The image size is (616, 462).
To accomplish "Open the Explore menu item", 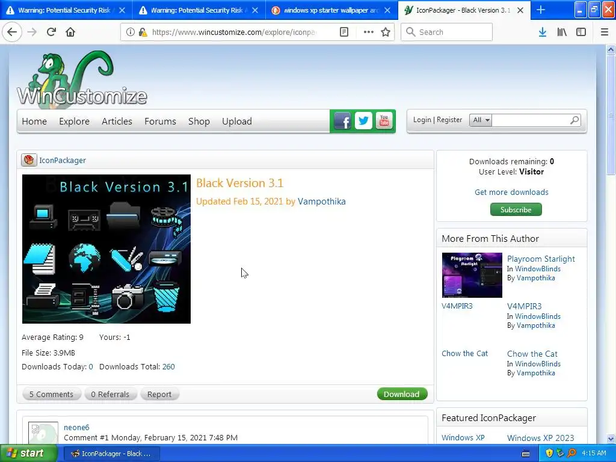I will click(x=74, y=122).
